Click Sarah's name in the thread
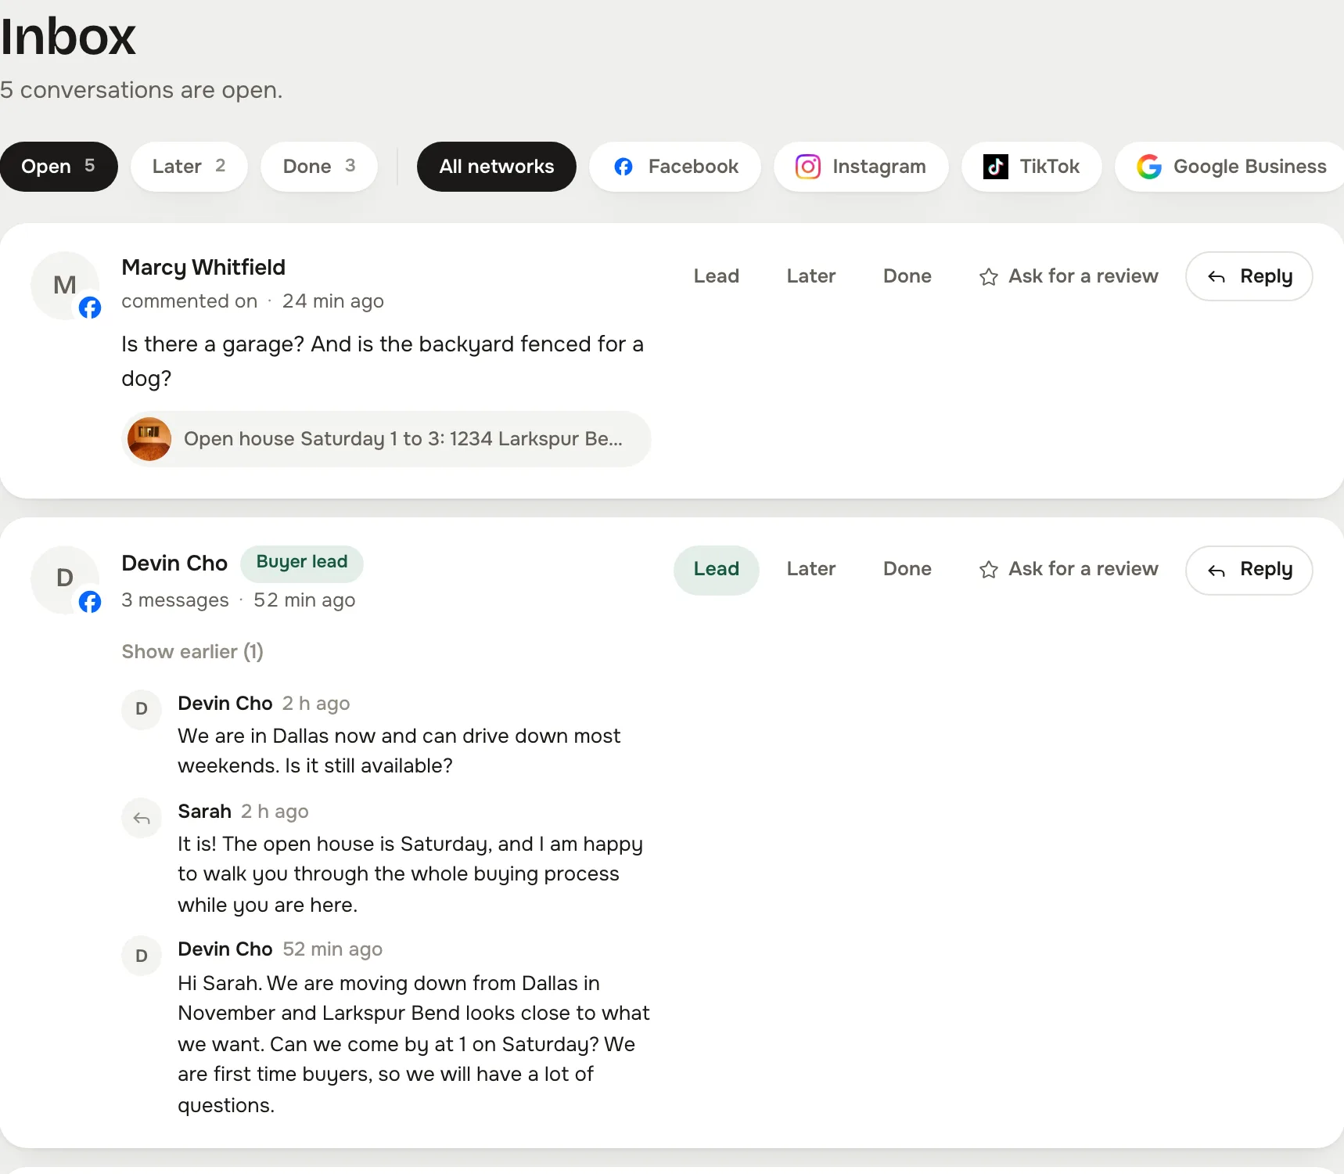The height and width of the screenshot is (1174, 1344). point(205,812)
